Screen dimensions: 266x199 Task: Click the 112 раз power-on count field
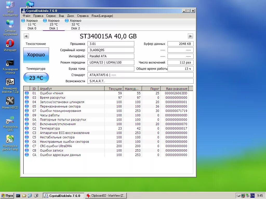tap(181, 62)
